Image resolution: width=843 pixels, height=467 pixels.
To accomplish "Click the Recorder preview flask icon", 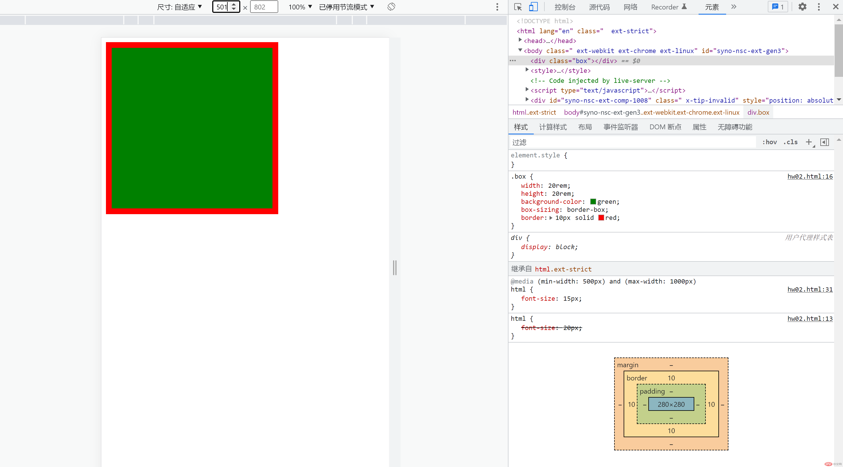I will coord(684,7).
